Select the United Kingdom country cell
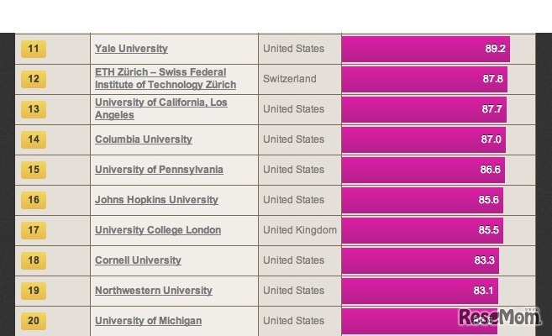The image size is (552, 336). (299, 230)
